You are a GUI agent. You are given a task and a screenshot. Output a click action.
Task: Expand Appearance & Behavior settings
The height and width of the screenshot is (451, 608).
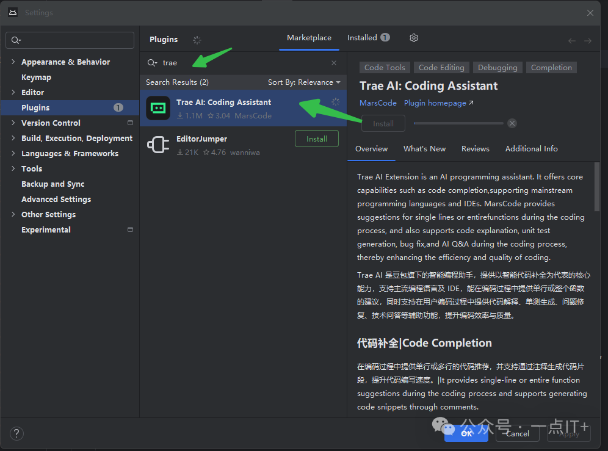coord(13,62)
